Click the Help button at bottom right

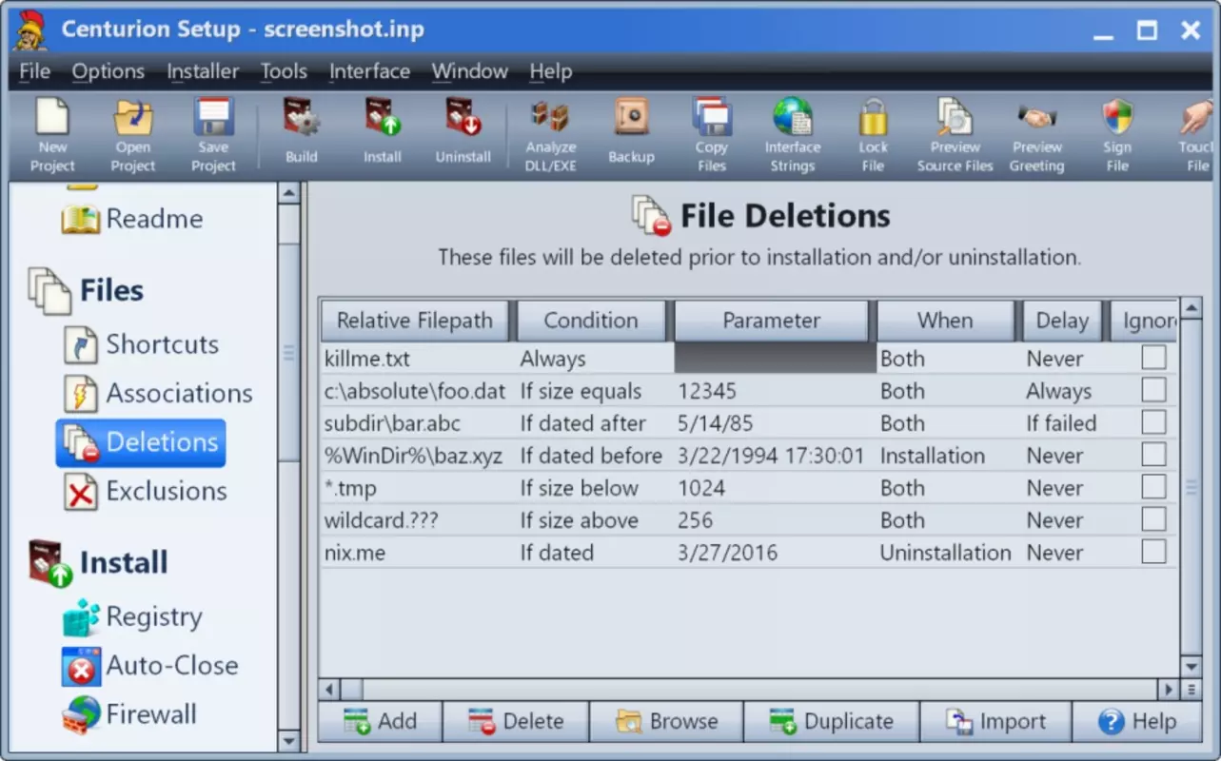point(1137,722)
